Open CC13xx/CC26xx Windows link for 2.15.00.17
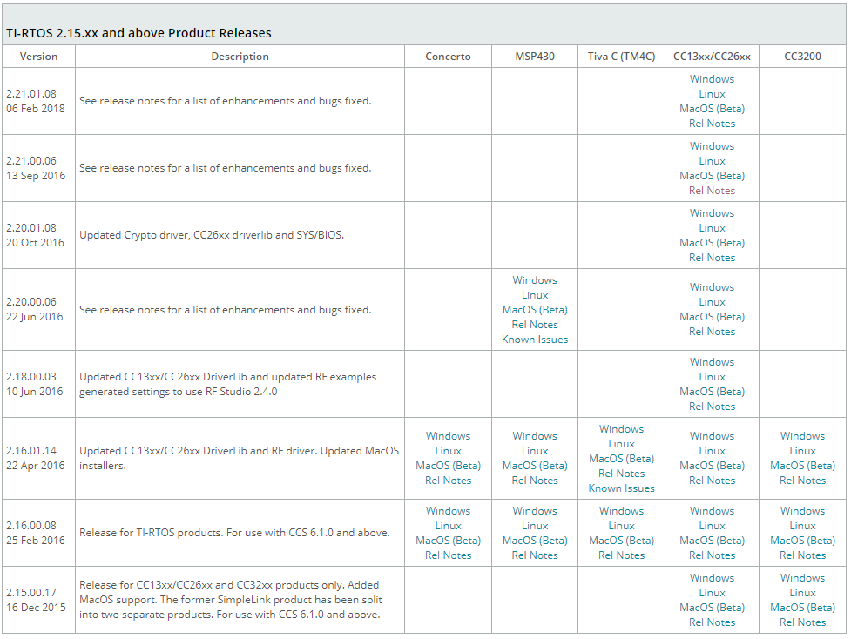Image resolution: width=851 pixels, height=639 pixels. pyautogui.click(x=712, y=578)
